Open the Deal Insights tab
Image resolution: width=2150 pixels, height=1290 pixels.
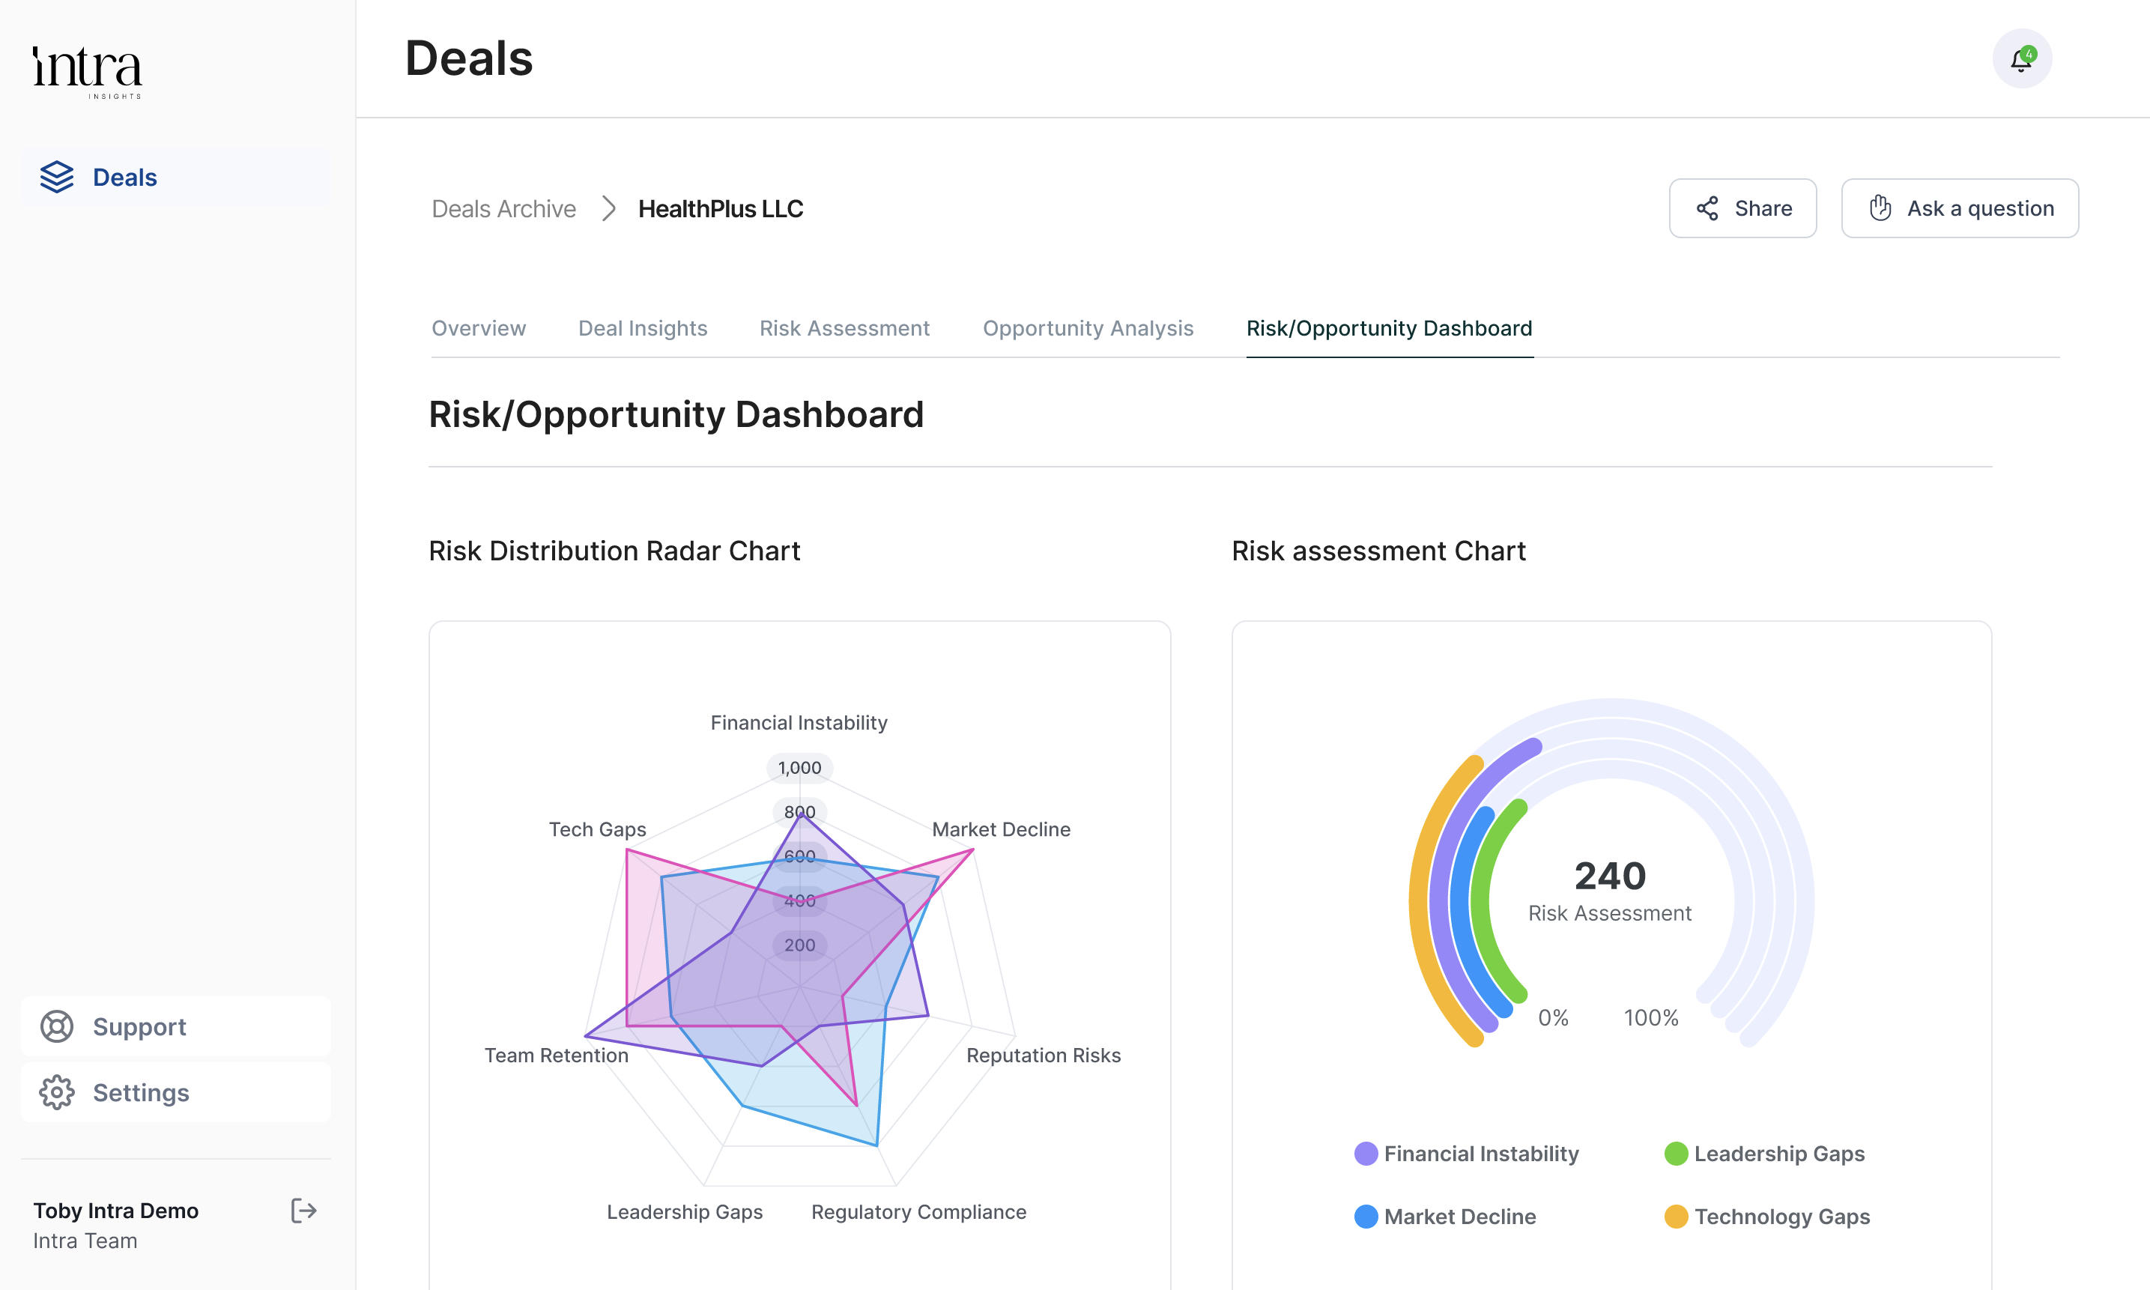(x=642, y=329)
